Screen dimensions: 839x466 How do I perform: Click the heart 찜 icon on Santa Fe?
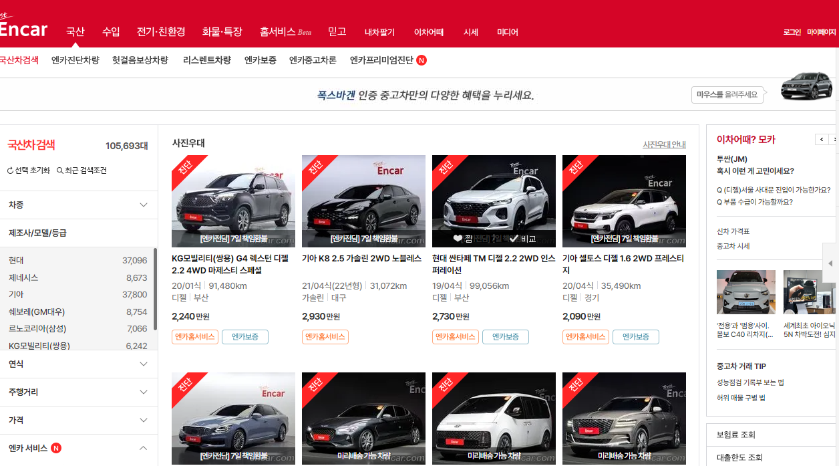pyautogui.click(x=458, y=239)
